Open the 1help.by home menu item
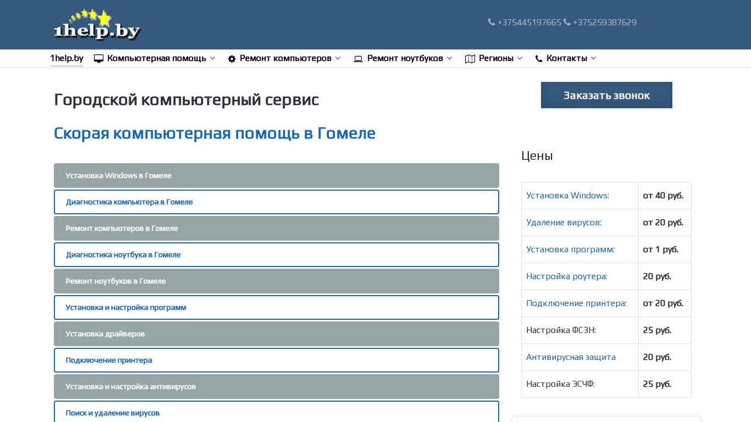This screenshot has height=422, width=751. pyautogui.click(x=67, y=58)
